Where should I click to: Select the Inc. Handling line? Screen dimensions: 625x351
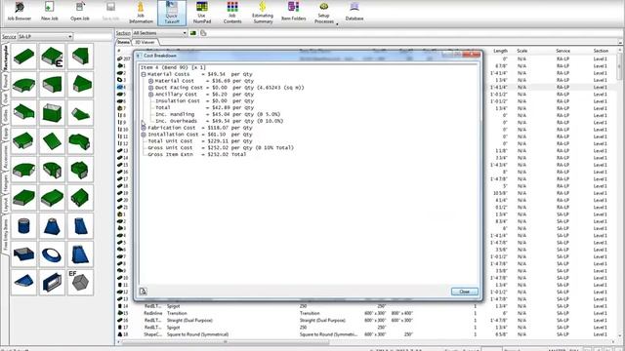tap(218, 114)
